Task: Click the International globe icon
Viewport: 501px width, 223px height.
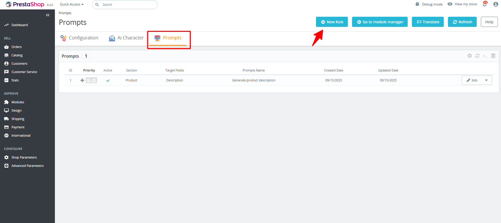Action: [6, 136]
